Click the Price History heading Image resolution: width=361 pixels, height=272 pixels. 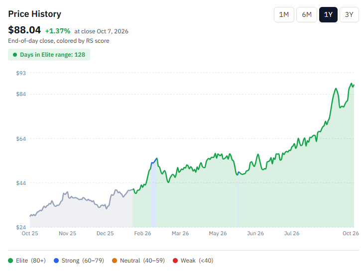click(x=35, y=14)
